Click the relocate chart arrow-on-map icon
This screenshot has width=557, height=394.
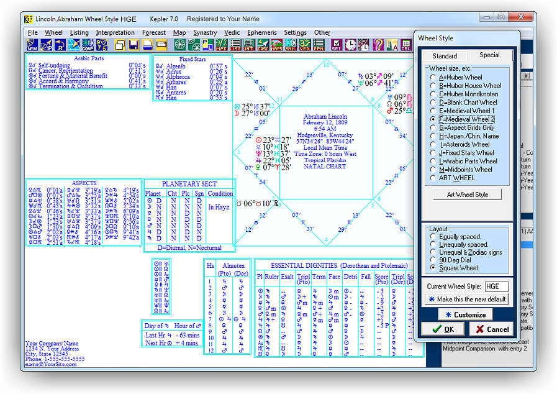(74, 45)
